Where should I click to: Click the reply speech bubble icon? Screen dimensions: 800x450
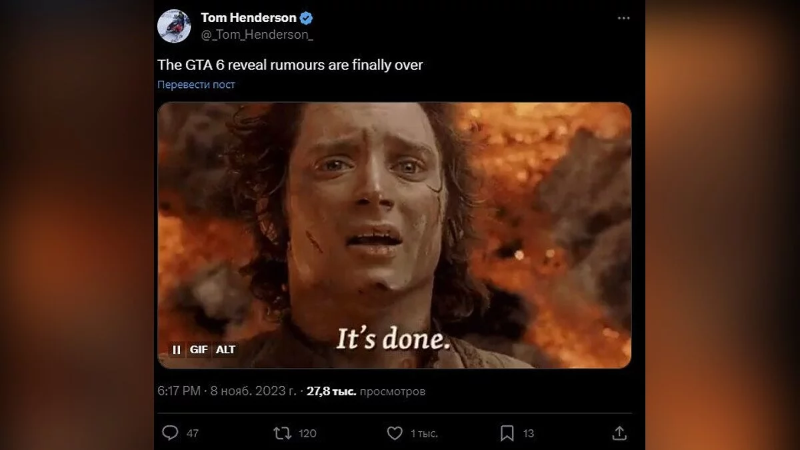click(x=171, y=433)
